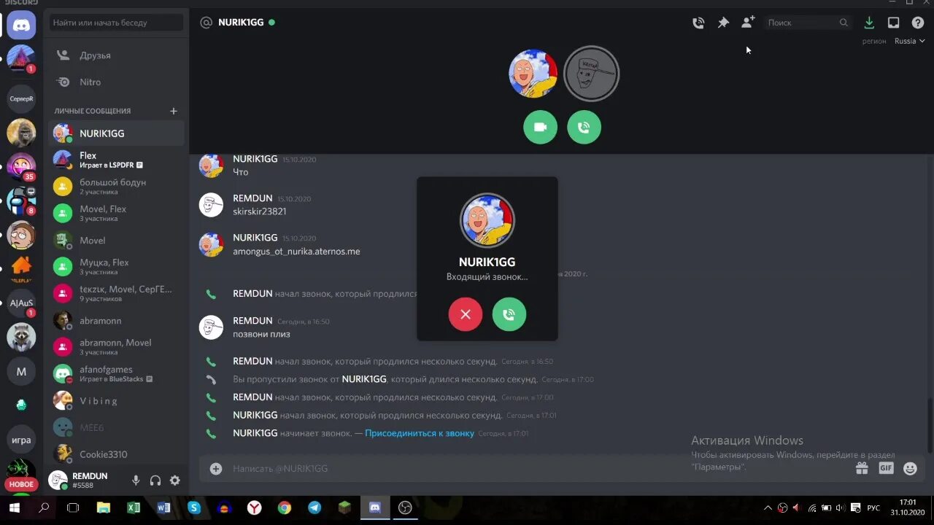Open the help icon
934x525 pixels.
[x=918, y=23]
